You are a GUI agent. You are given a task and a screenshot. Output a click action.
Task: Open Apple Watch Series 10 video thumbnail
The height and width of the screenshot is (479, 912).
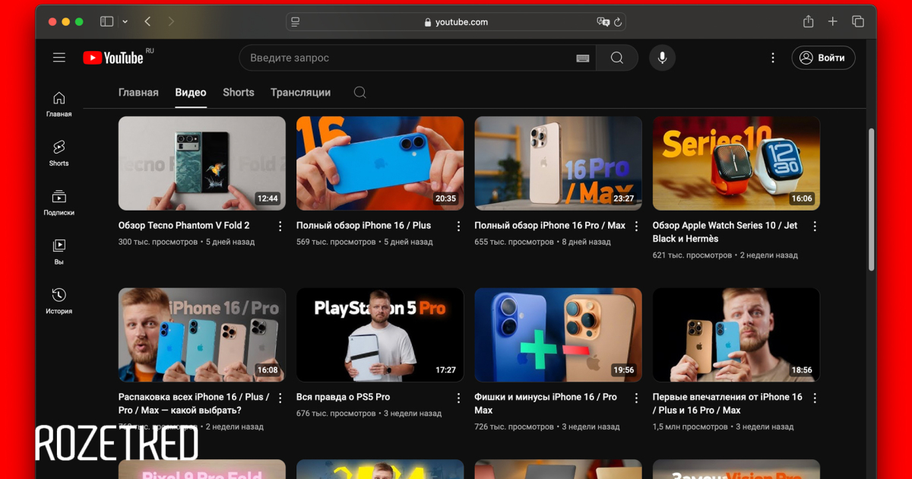pyautogui.click(x=736, y=163)
